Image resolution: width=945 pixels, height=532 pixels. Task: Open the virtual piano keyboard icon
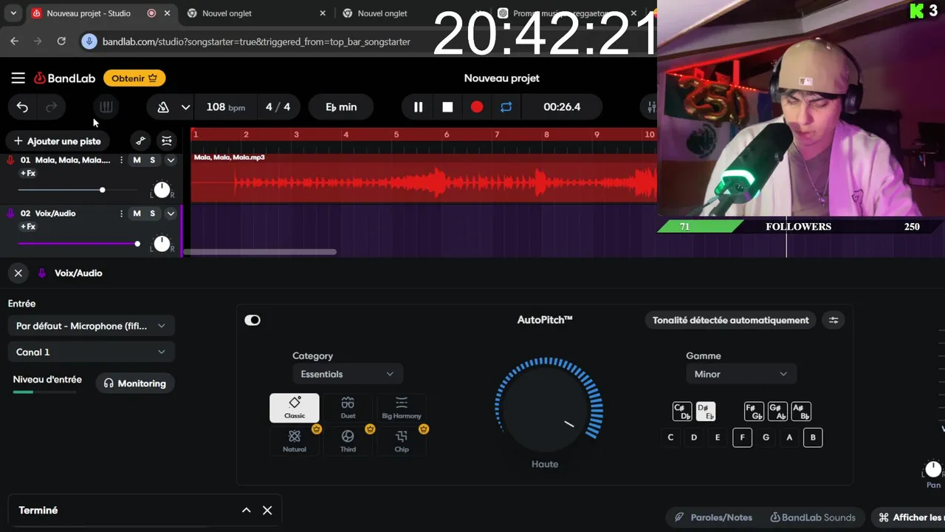[x=106, y=107]
